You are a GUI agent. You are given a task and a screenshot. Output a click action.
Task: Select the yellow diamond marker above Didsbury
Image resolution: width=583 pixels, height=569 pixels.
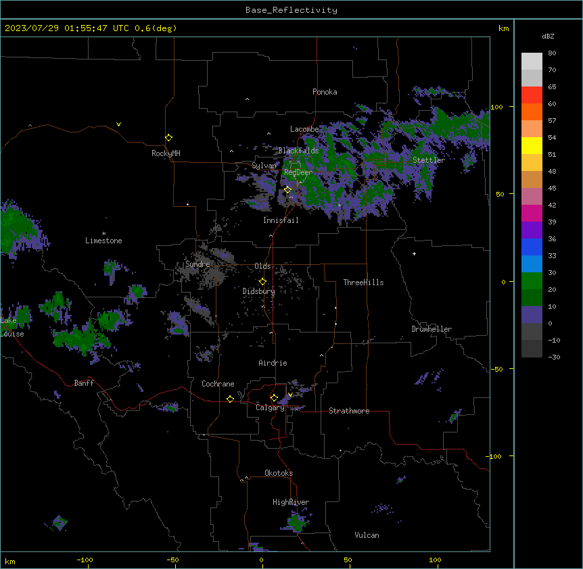click(x=262, y=281)
